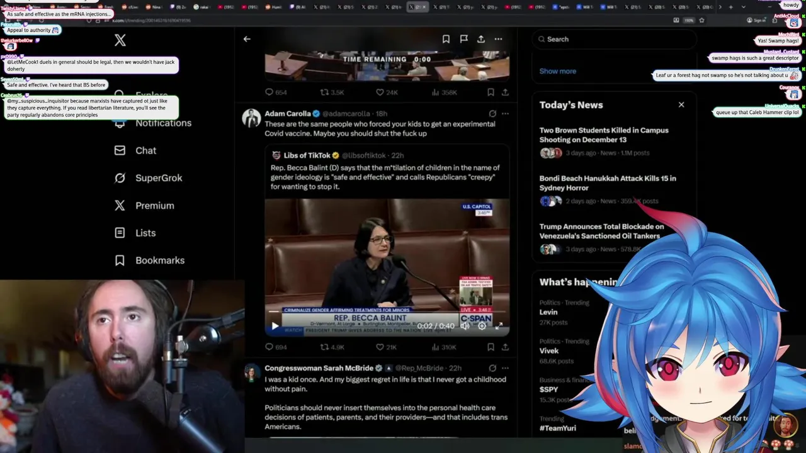The width and height of the screenshot is (806, 453).
Task: Click the X logo in sidebar
Action: click(120, 40)
